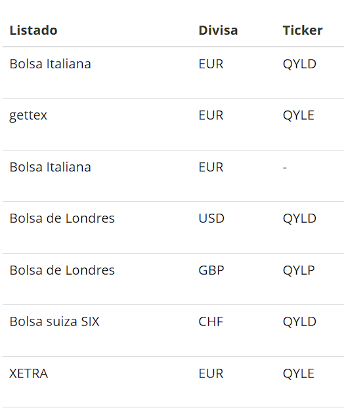Select Bolsa de Londres GBP listing
Viewport: 344px width, 420px height.
[62, 270]
